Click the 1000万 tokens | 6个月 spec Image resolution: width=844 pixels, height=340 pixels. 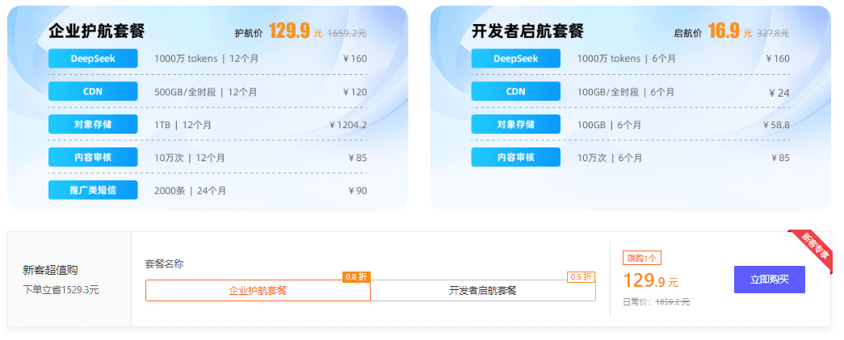[x=627, y=59]
